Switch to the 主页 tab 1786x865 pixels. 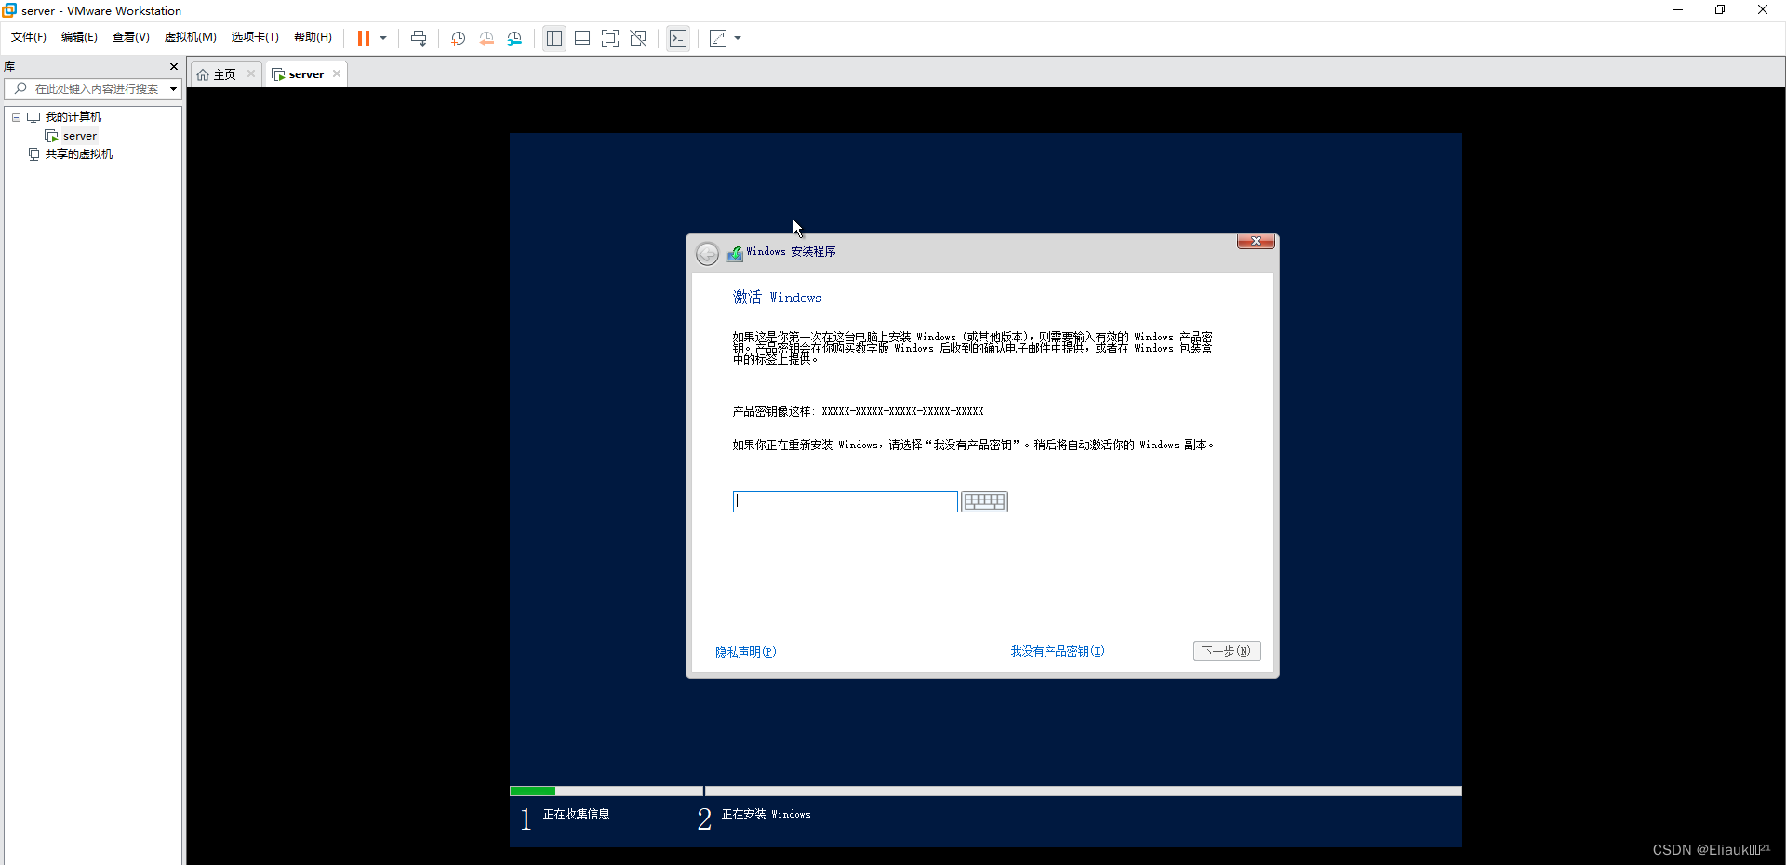(221, 73)
